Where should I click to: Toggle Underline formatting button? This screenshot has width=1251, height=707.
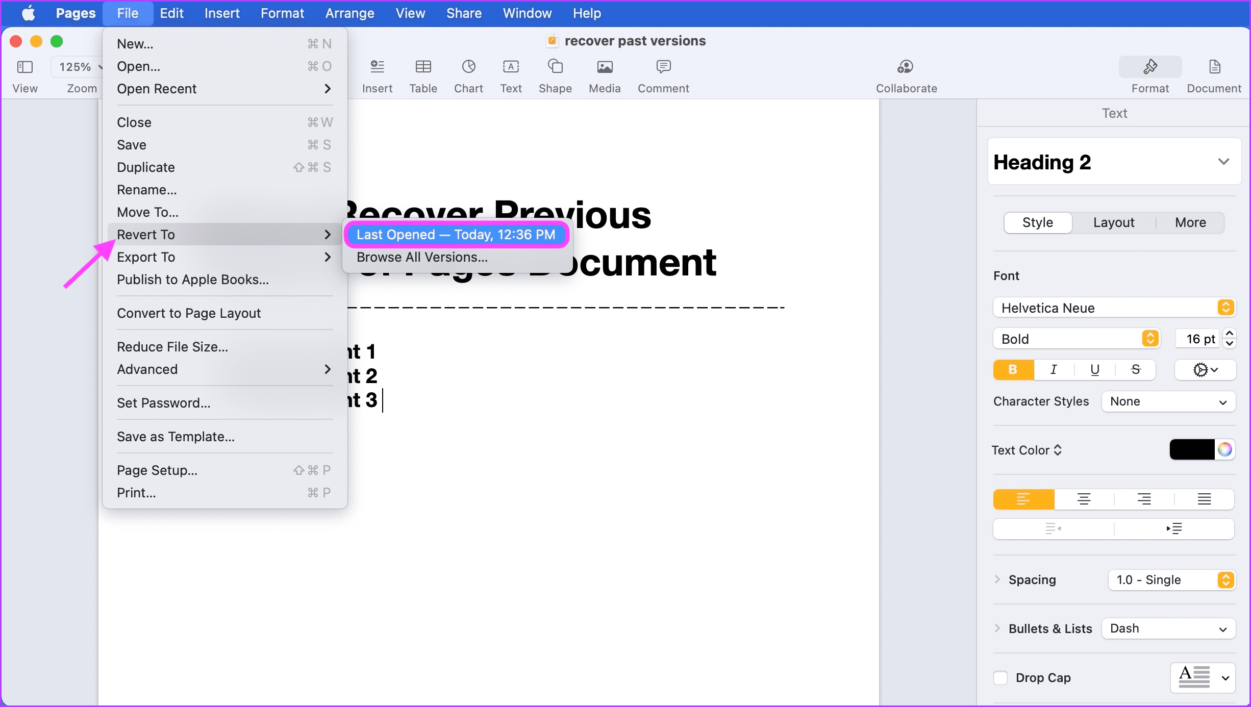pos(1094,370)
